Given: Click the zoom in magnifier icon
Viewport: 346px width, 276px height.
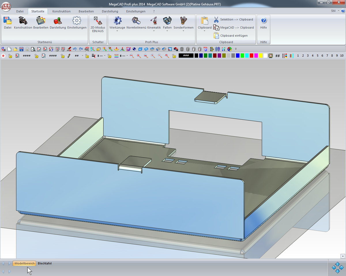Looking at the screenshot, I should click(153, 56).
